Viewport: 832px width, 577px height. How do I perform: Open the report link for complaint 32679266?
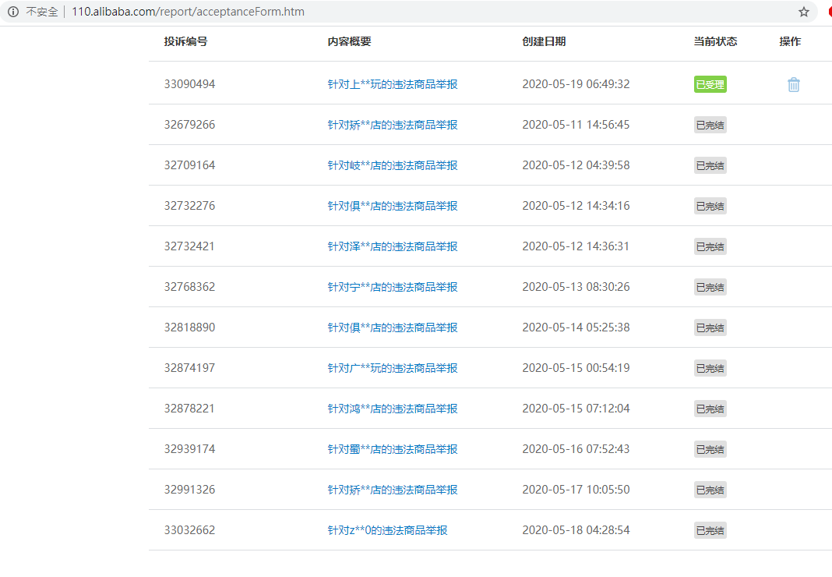click(392, 125)
